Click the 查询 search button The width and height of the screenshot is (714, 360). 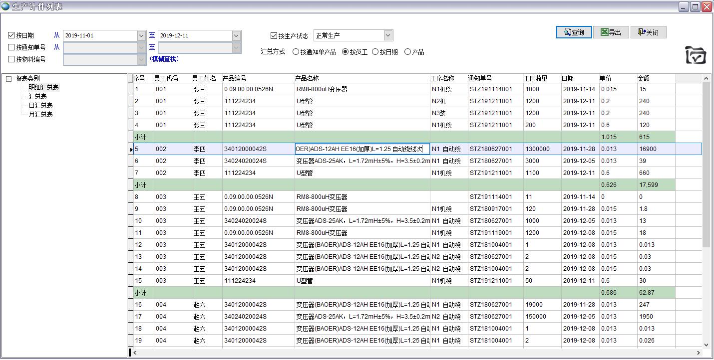pyautogui.click(x=574, y=32)
